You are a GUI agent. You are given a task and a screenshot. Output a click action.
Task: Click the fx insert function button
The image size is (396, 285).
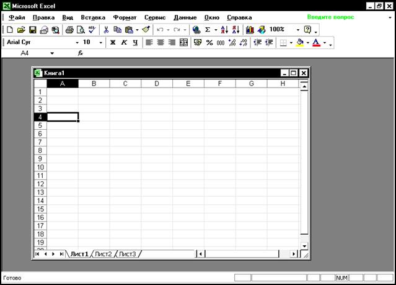coord(81,53)
